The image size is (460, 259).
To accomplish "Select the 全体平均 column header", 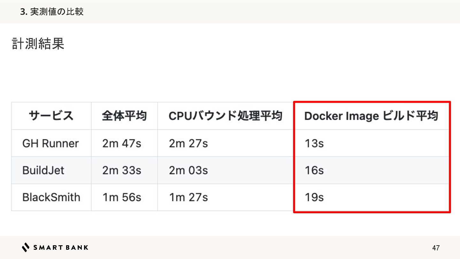I will (124, 116).
